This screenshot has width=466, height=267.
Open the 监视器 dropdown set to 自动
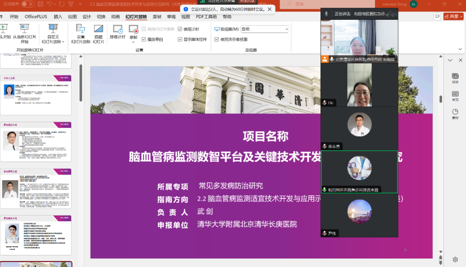point(264,29)
